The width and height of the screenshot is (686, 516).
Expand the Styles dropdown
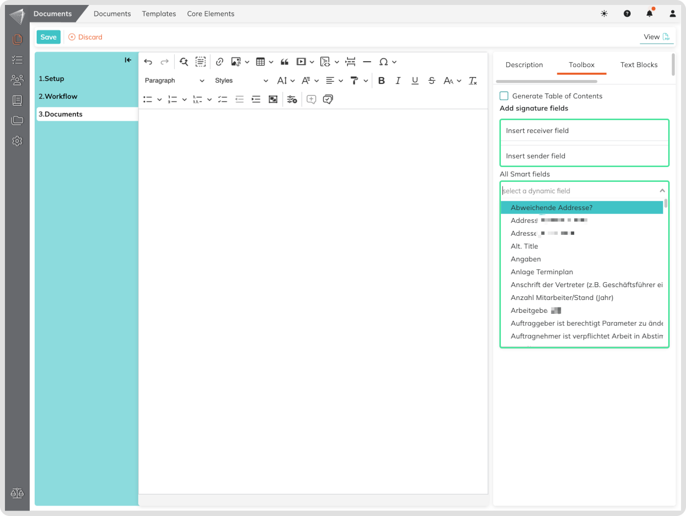pos(241,81)
